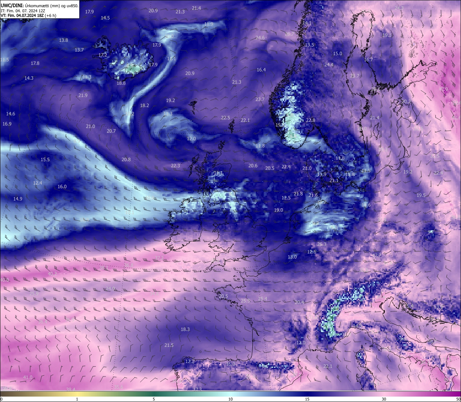The image size is (461, 402).
Task: Select the 20.7 value label
Action: 111,131
